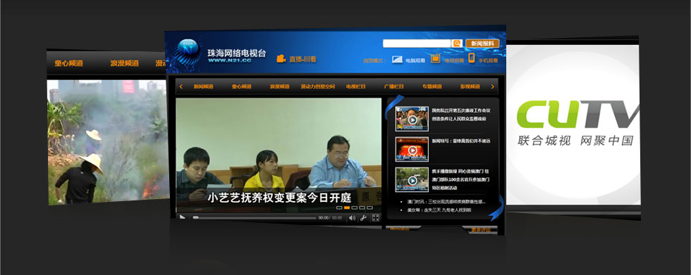Mute the video with speaker icon
Image resolution: width=691 pixels, height=275 pixels.
click(352, 217)
